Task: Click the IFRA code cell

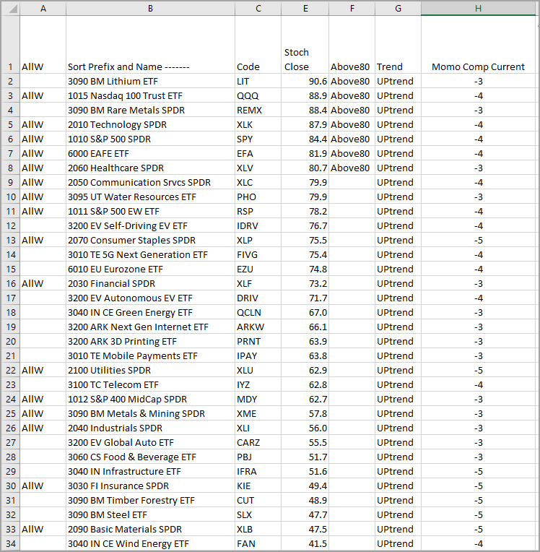Action: coord(258,471)
